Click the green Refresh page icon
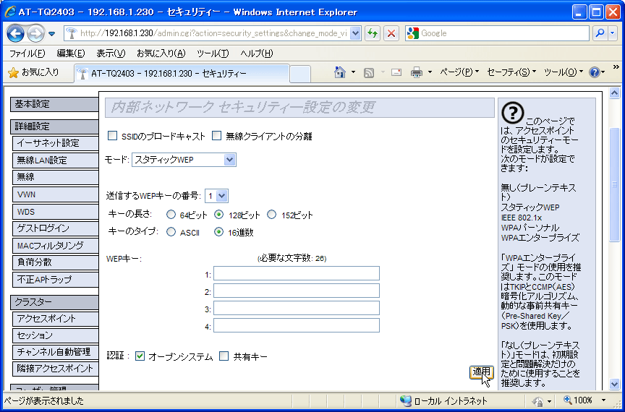625x412 pixels. [x=373, y=33]
